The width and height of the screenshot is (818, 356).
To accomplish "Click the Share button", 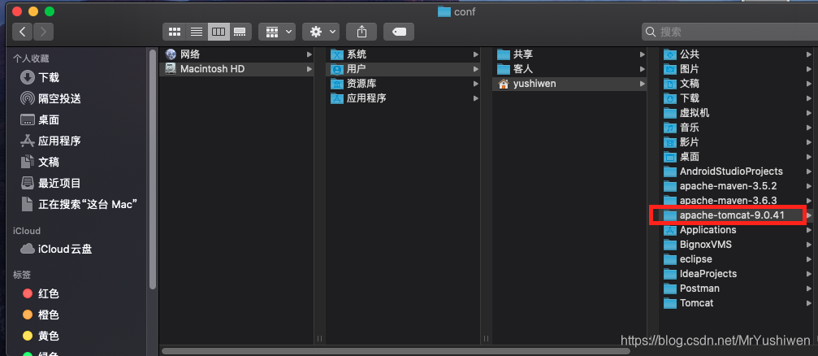I will 361,32.
